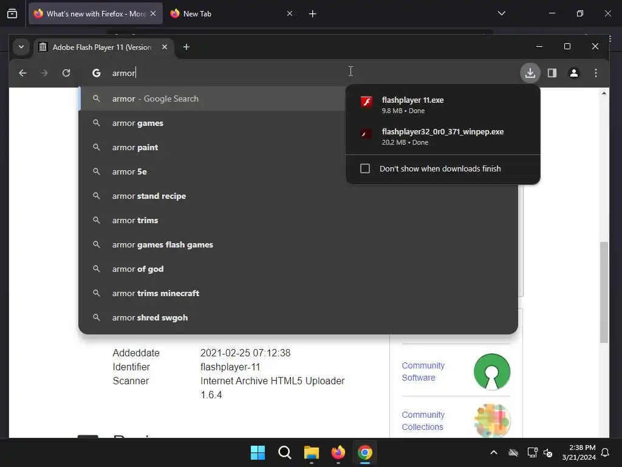Click the OneDrive cloud tray icon
This screenshot has height=467, width=622.
[513, 452]
